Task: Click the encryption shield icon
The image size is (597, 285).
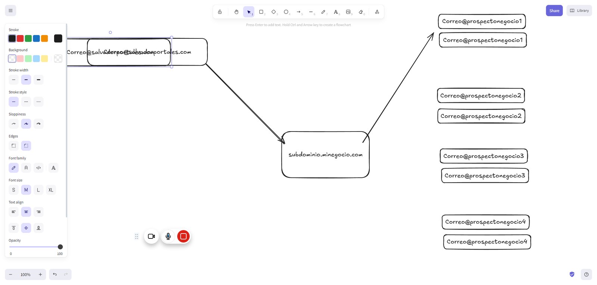Action: (572, 275)
